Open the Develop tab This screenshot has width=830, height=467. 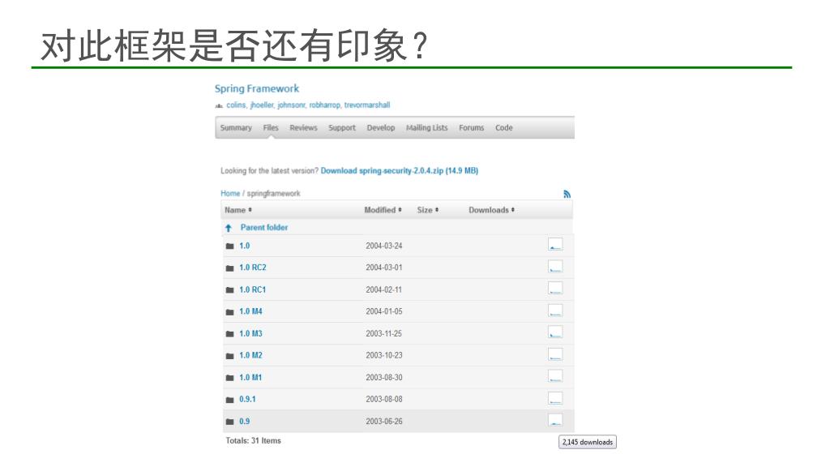(x=381, y=128)
